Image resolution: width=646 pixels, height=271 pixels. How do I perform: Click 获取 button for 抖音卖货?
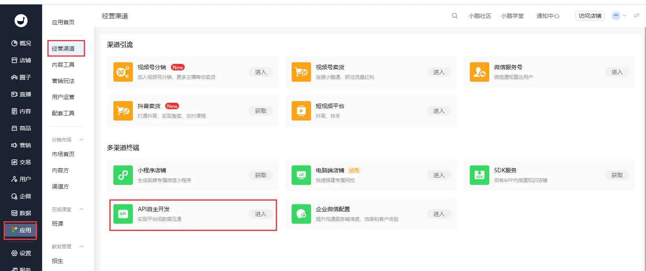click(x=261, y=111)
